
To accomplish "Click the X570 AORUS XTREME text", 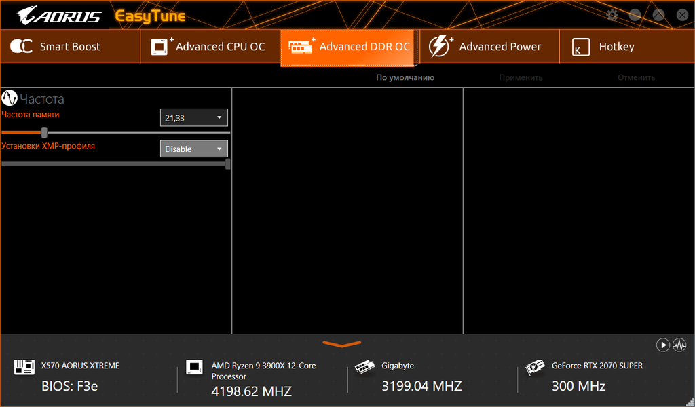I will [80, 366].
